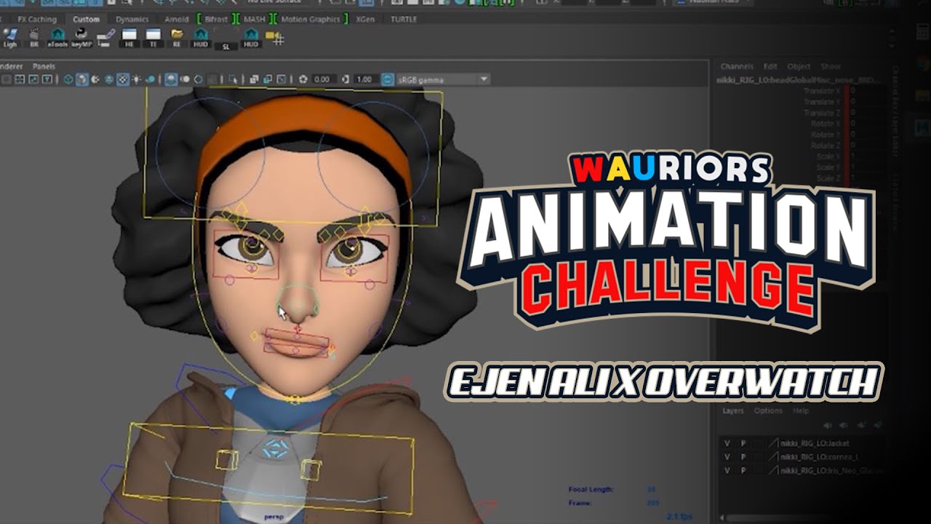Select the Translate X channel

(x=822, y=91)
